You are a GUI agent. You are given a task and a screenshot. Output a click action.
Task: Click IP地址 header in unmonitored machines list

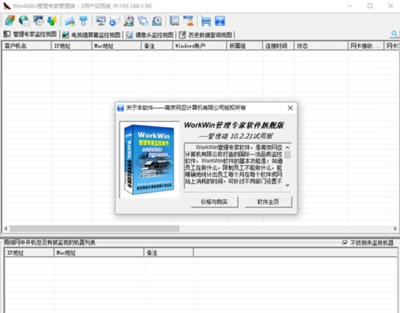click(x=29, y=253)
